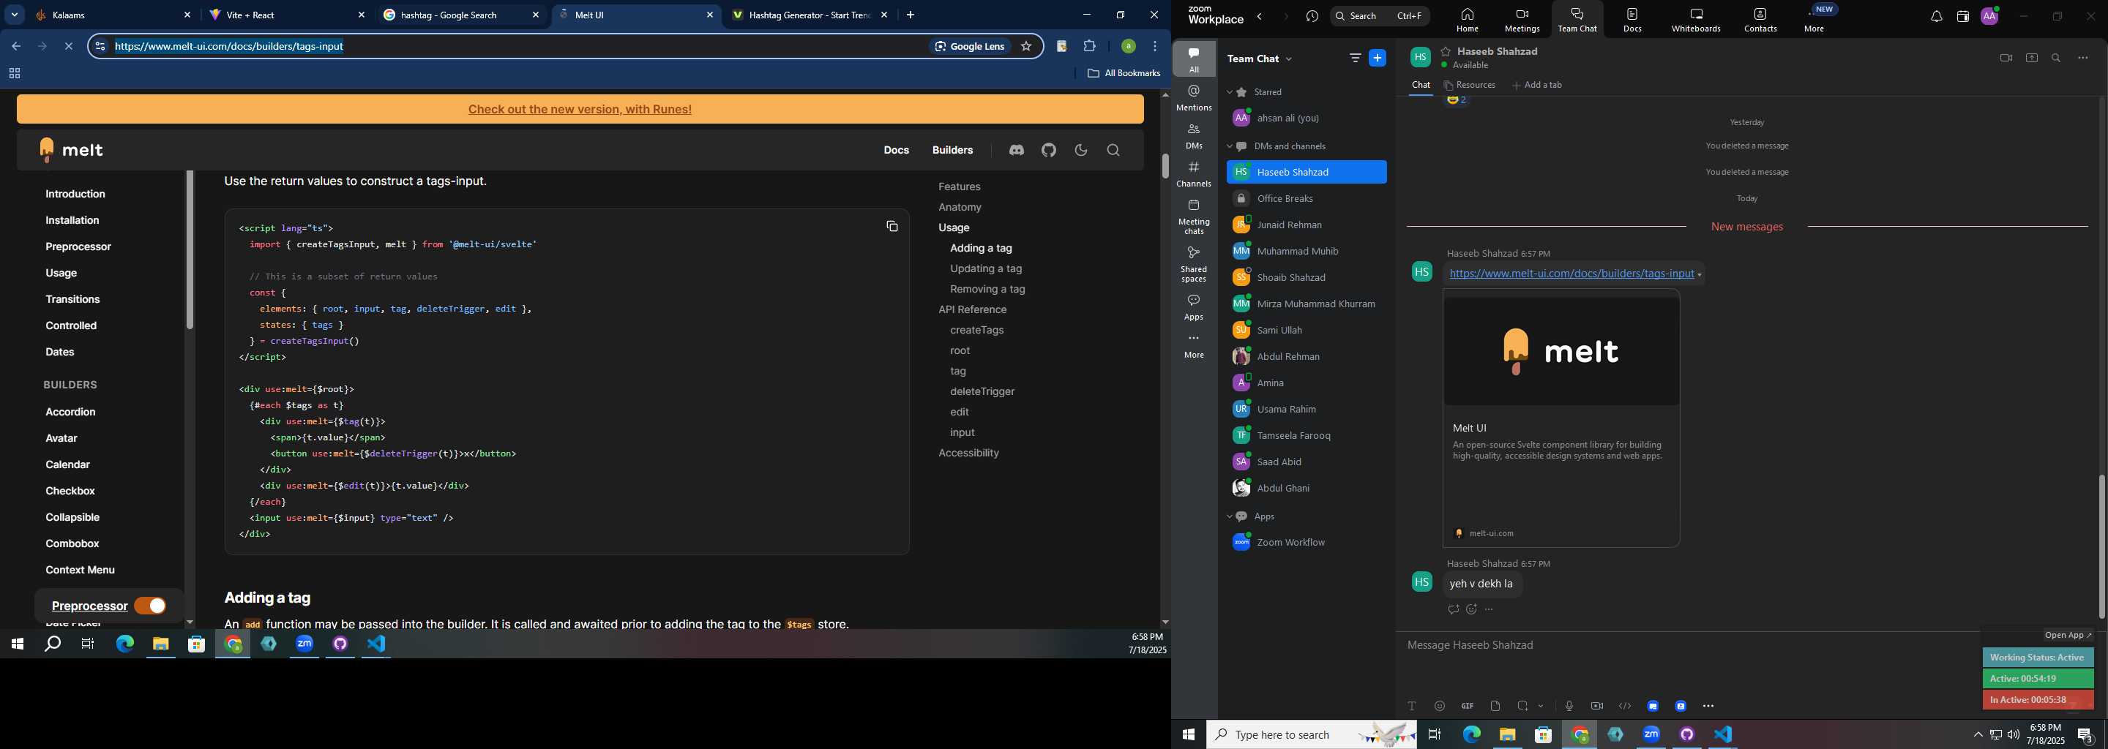Viewport: 2108px width, 749px height.
Task: Switch to the 'hashtag - Google Search' Chrome tab
Action: [460, 15]
